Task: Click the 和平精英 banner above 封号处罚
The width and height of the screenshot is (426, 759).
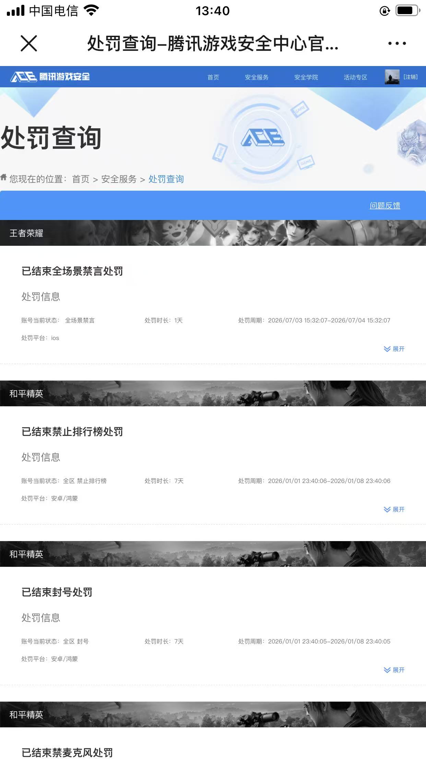Action: click(x=213, y=554)
